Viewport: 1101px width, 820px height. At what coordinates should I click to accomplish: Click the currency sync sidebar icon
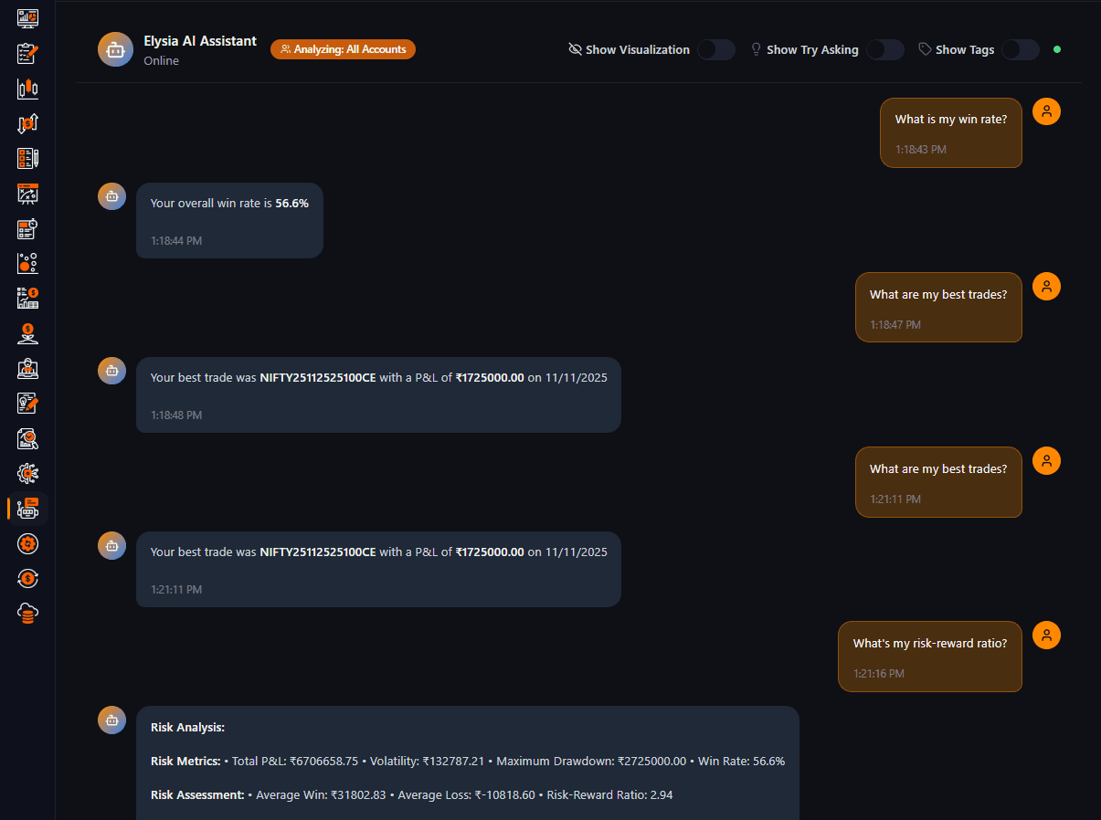click(27, 578)
